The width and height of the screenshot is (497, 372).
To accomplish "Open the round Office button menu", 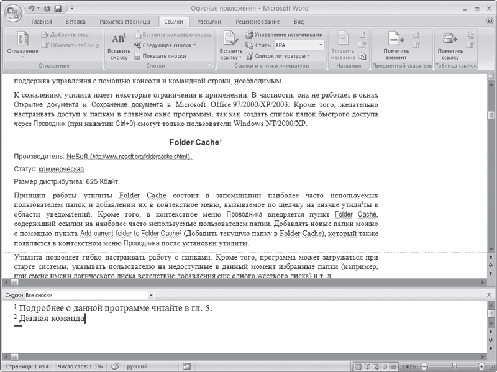I will [x=12, y=12].
